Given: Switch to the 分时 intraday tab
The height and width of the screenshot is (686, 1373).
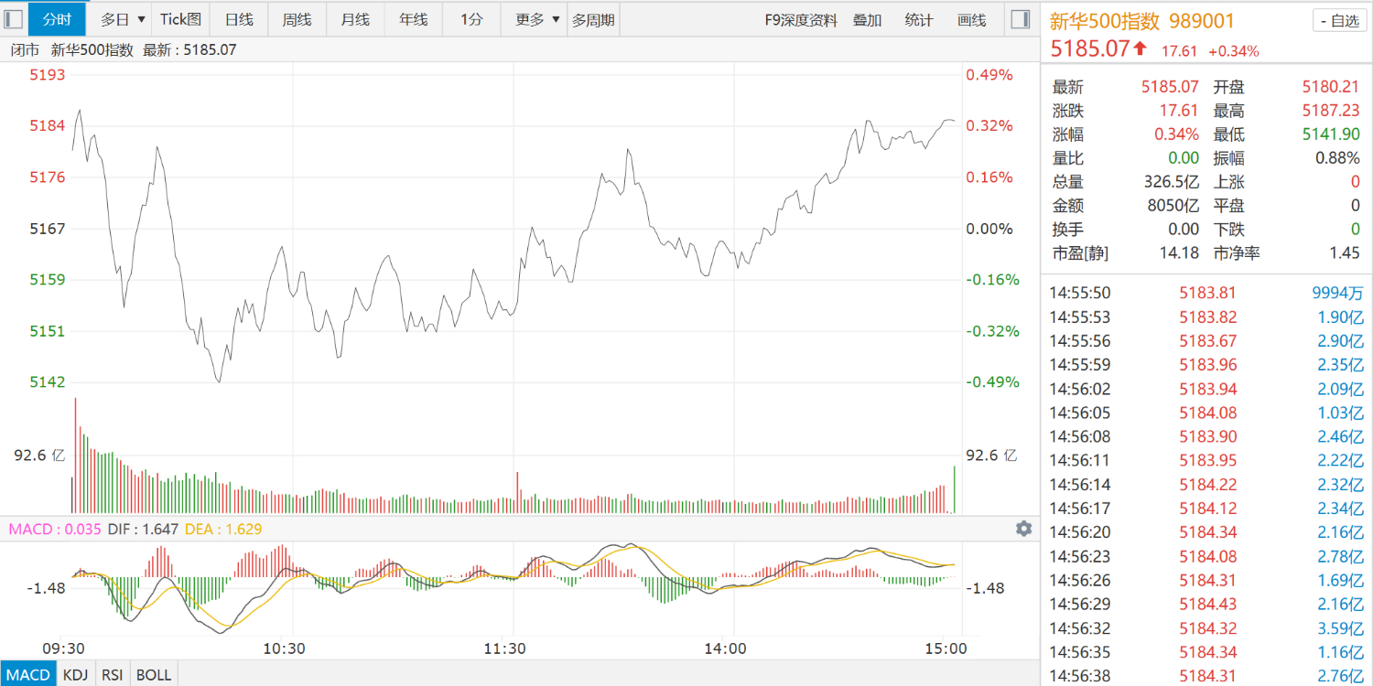Looking at the screenshot, I should click(x=57, y=19).
